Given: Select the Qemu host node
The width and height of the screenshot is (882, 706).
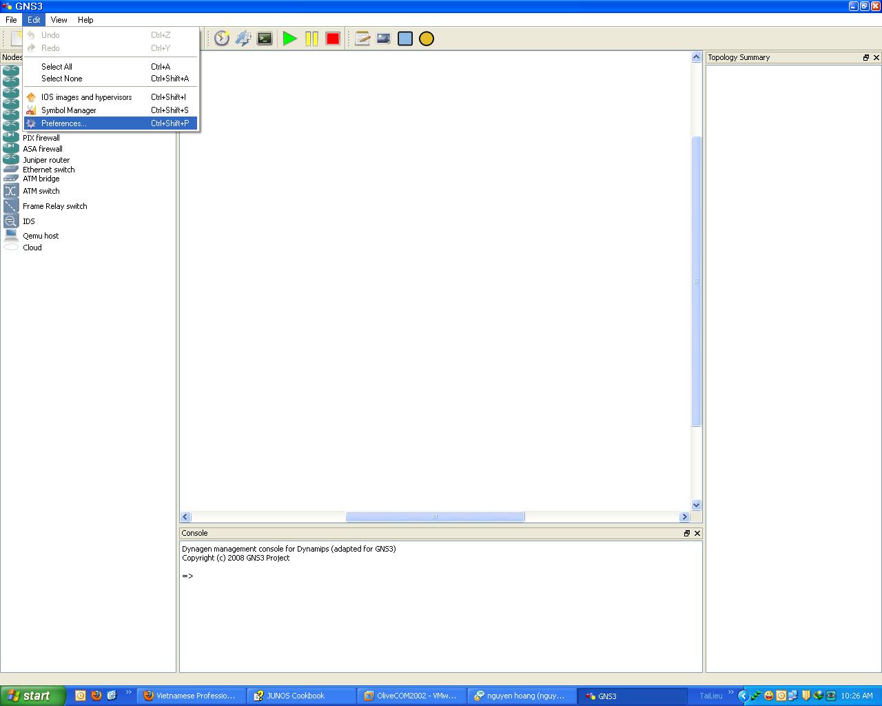Looking at the screenshot, I should click(x=41, y=236).
